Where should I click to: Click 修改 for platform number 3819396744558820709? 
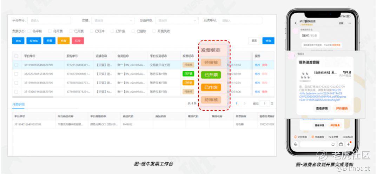tap(257, 92)
